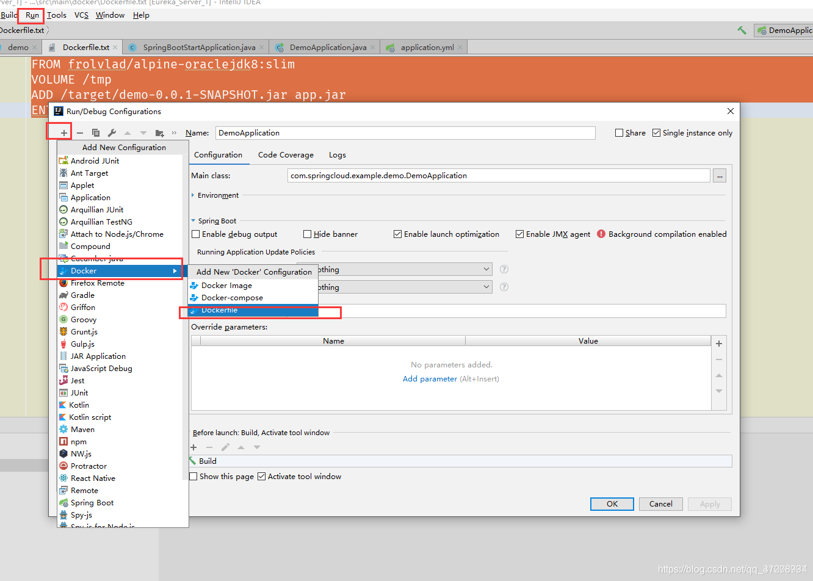Toggle Enable launch optimization checkbox

tap(398, 234)
